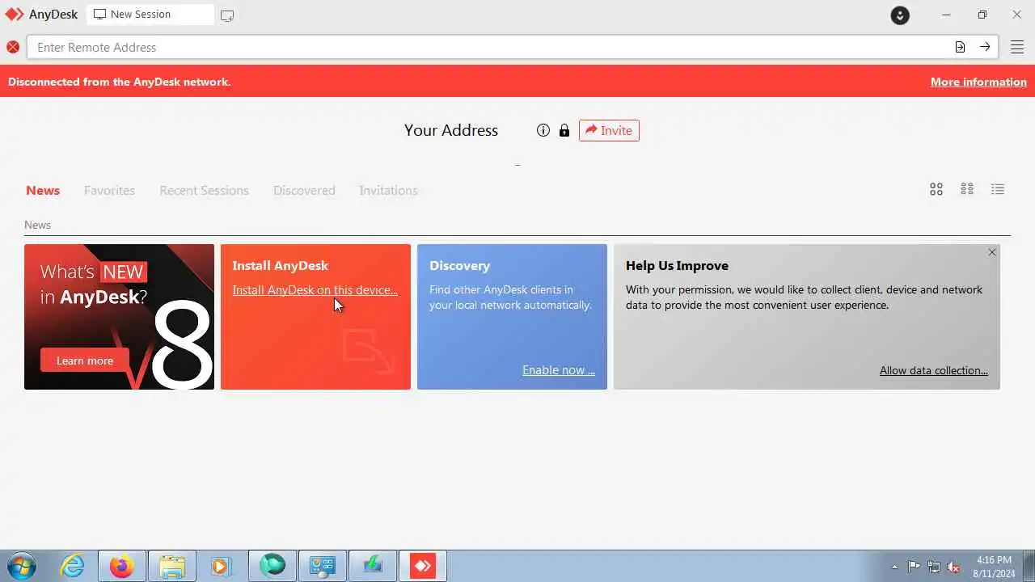Switch to the Favorites tab
Viewport: 1035px width, 582px height.
pos(109,191)
